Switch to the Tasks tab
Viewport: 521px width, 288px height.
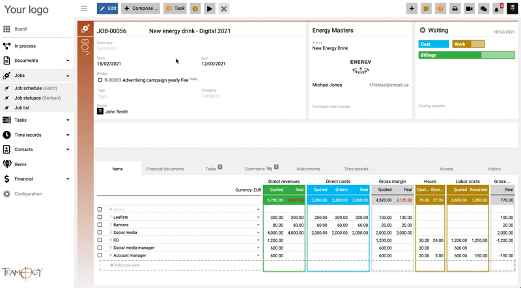pyautogui.click(x=210, y=169)
